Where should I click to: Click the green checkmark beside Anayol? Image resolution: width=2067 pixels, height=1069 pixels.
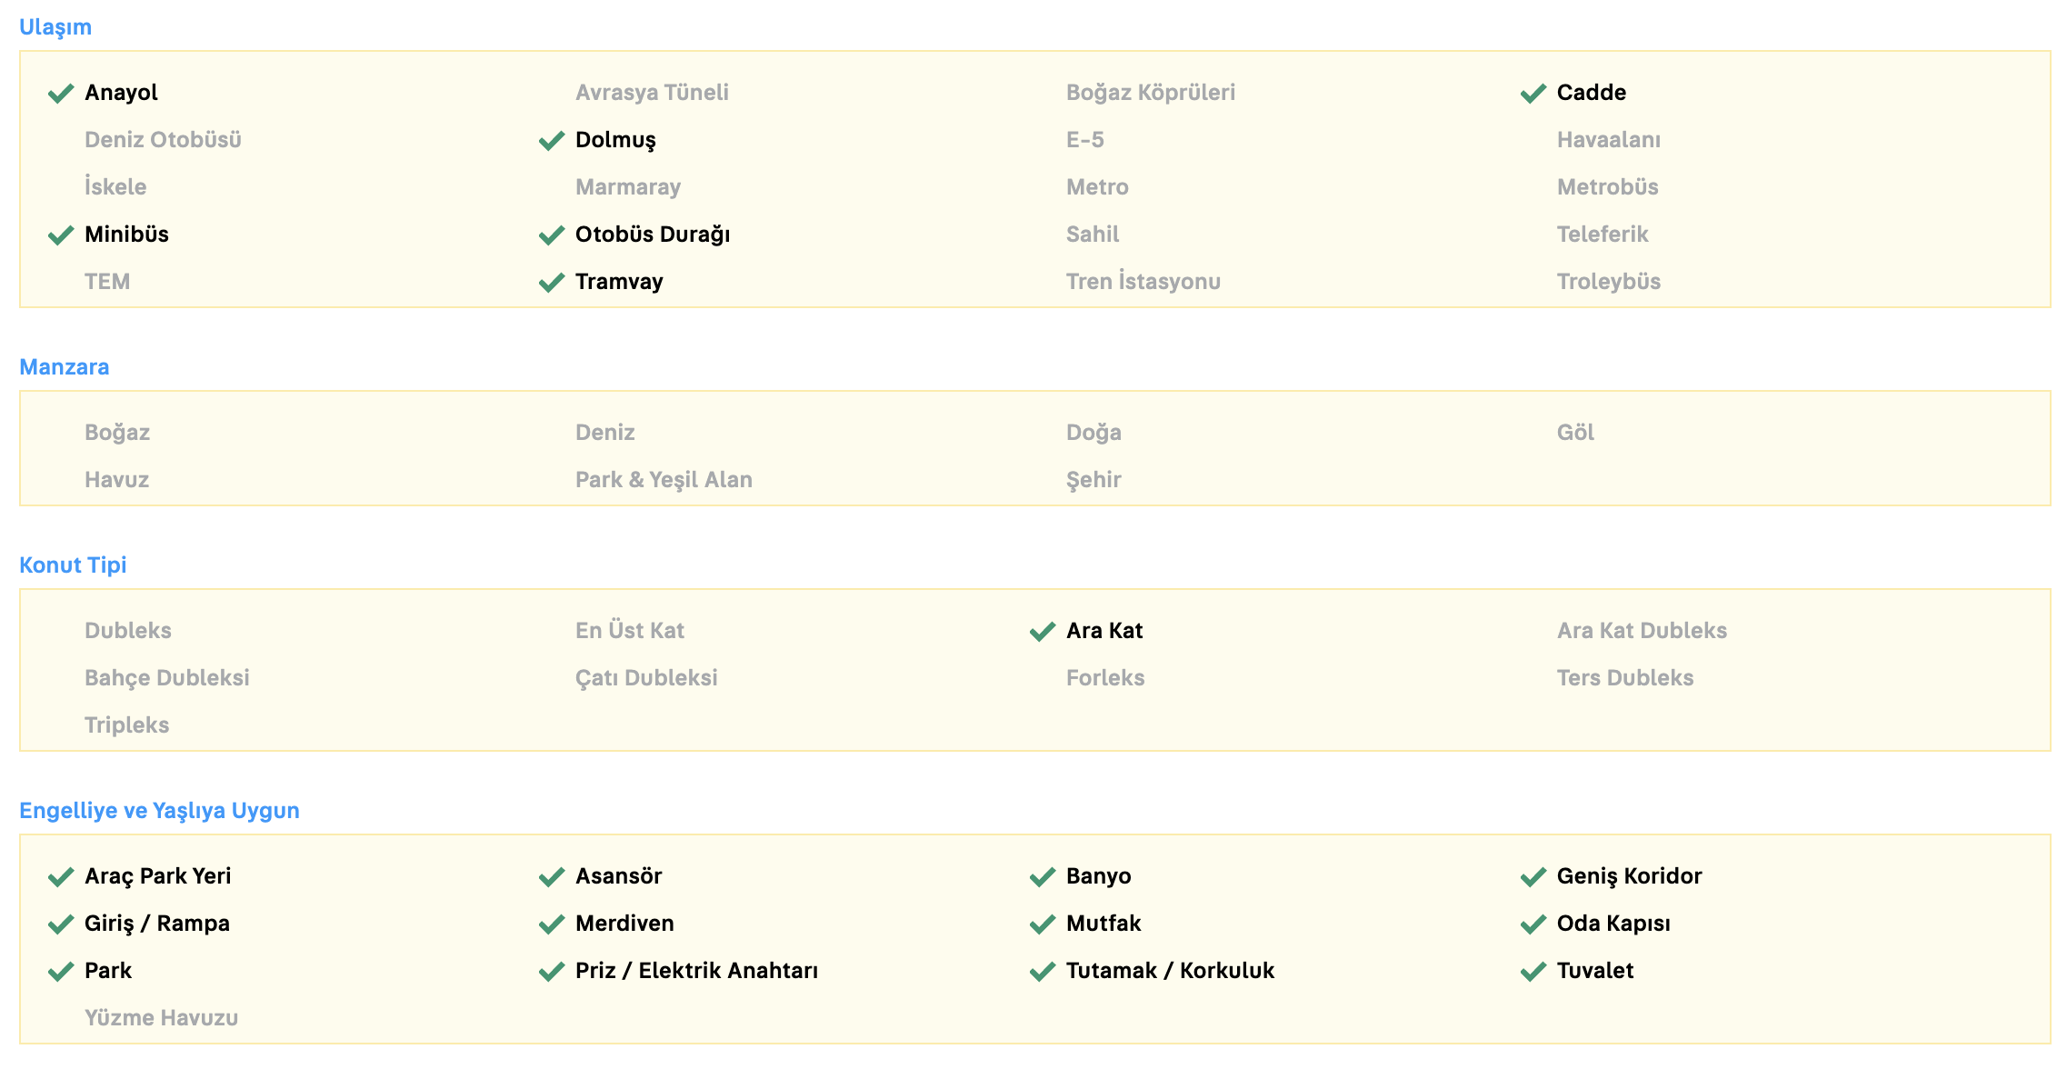[61, 94]
